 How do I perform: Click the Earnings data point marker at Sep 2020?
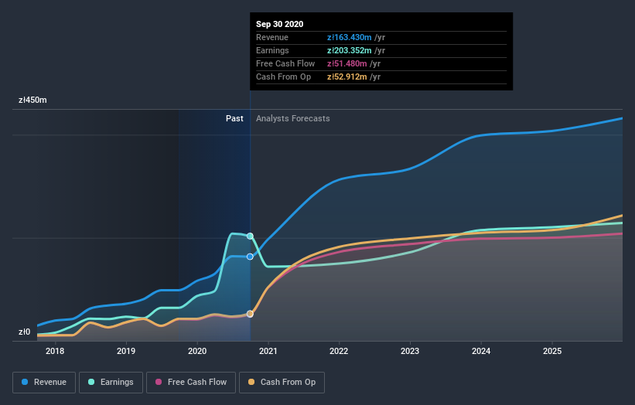click(x=251, y=236)
